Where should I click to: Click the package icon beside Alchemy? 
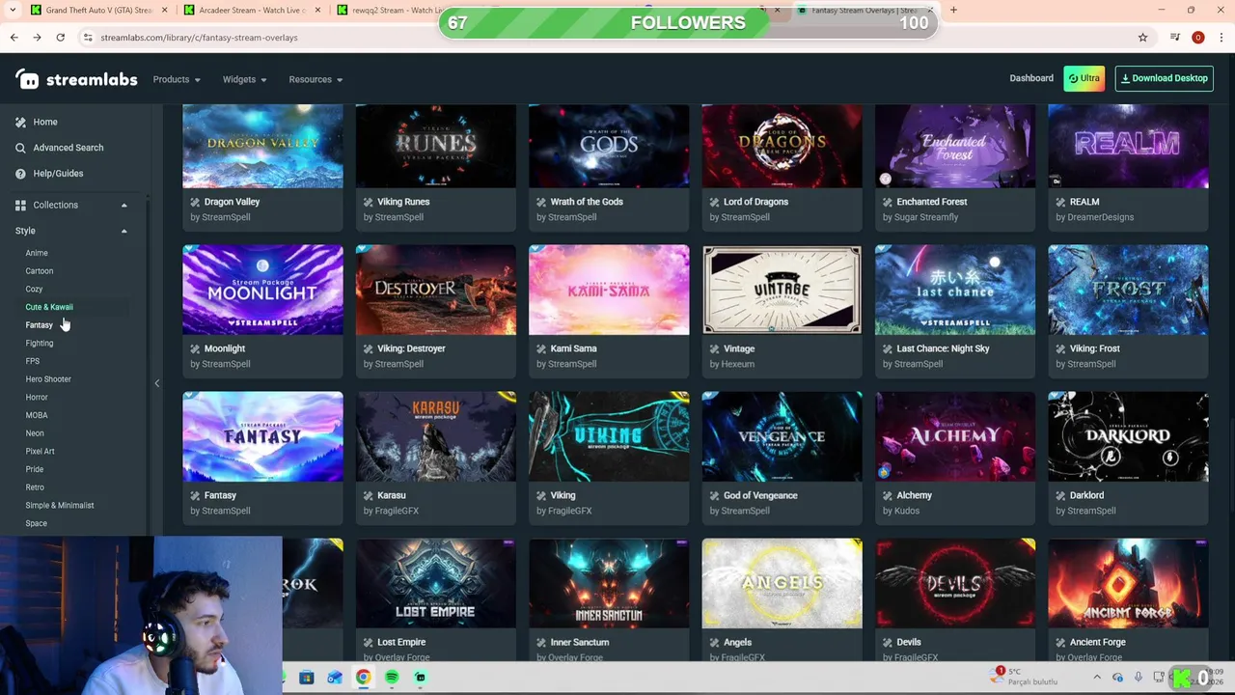pos(888,495)
